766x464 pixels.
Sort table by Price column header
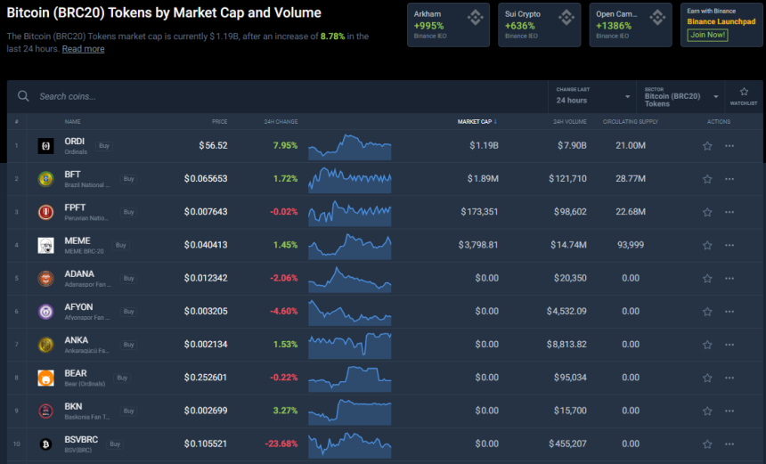click(219, 121)
